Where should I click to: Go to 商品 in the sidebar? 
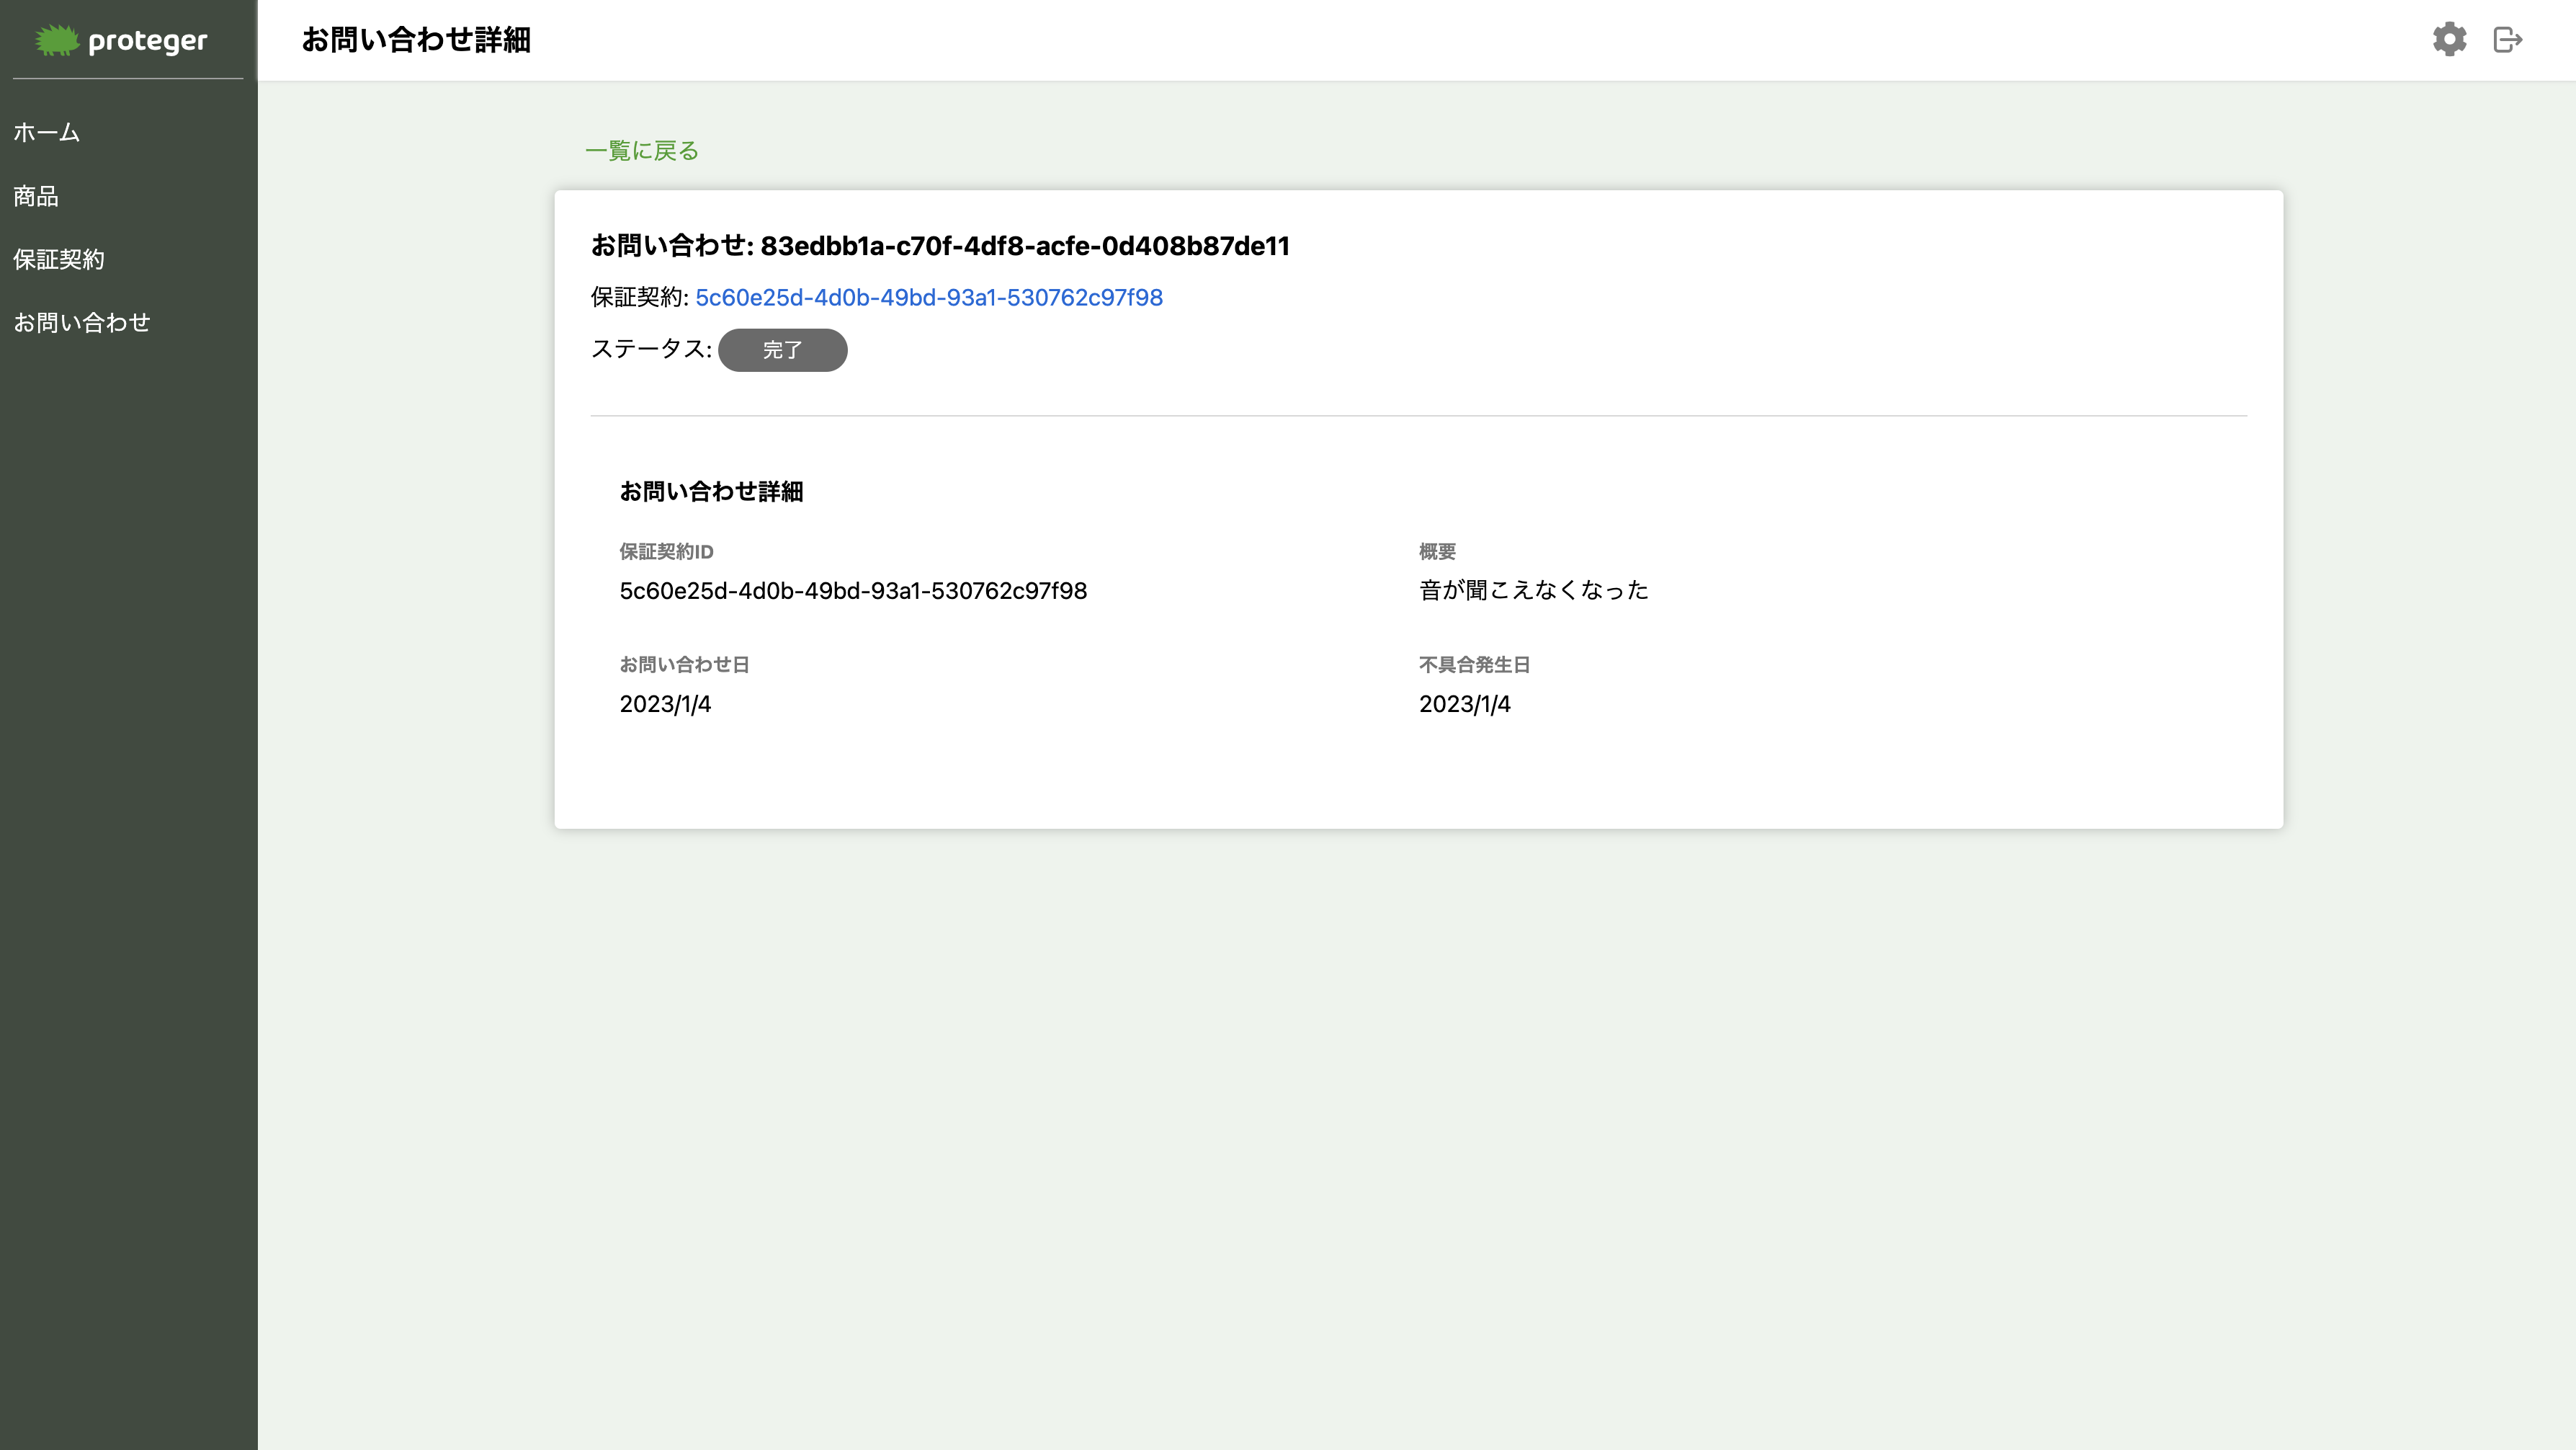click(x=36, y=196)
